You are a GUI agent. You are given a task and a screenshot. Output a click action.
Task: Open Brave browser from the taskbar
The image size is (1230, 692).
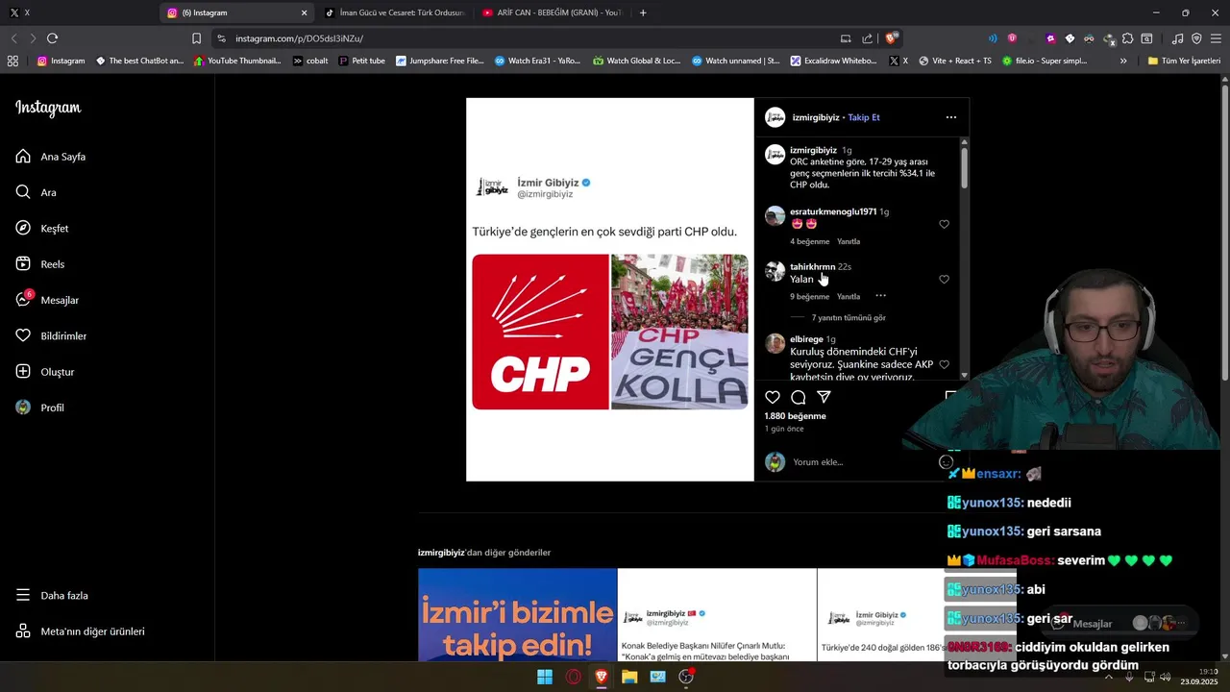click(602, 677)
